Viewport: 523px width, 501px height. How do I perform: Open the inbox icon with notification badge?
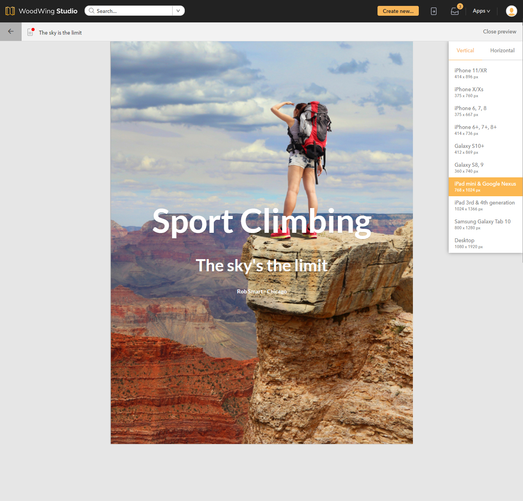[455, 11]
